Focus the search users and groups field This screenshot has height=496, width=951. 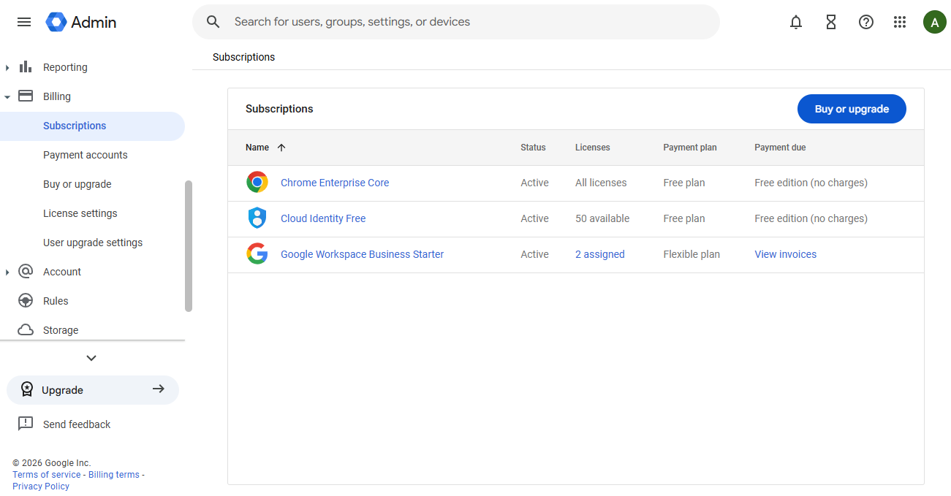(456, 22)
